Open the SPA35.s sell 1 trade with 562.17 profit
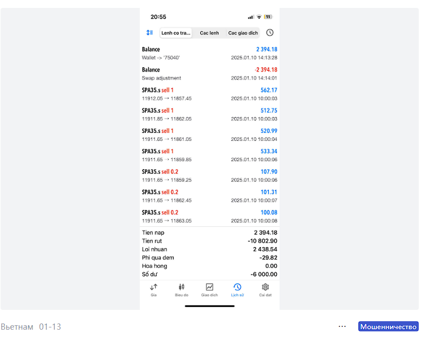 (209, 94)
